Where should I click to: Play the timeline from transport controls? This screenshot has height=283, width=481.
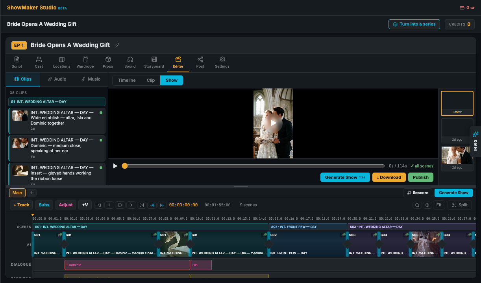pyautogui.click(x=120, y=205)
